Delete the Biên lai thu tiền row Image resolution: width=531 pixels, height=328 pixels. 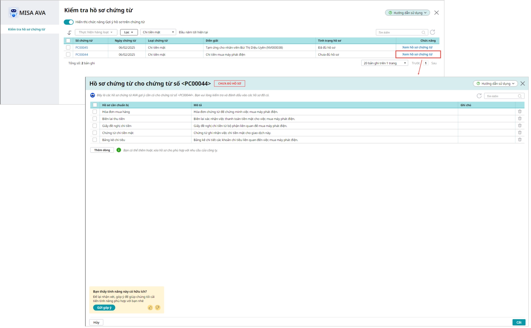pyautogui.click(x=520, y=118)
